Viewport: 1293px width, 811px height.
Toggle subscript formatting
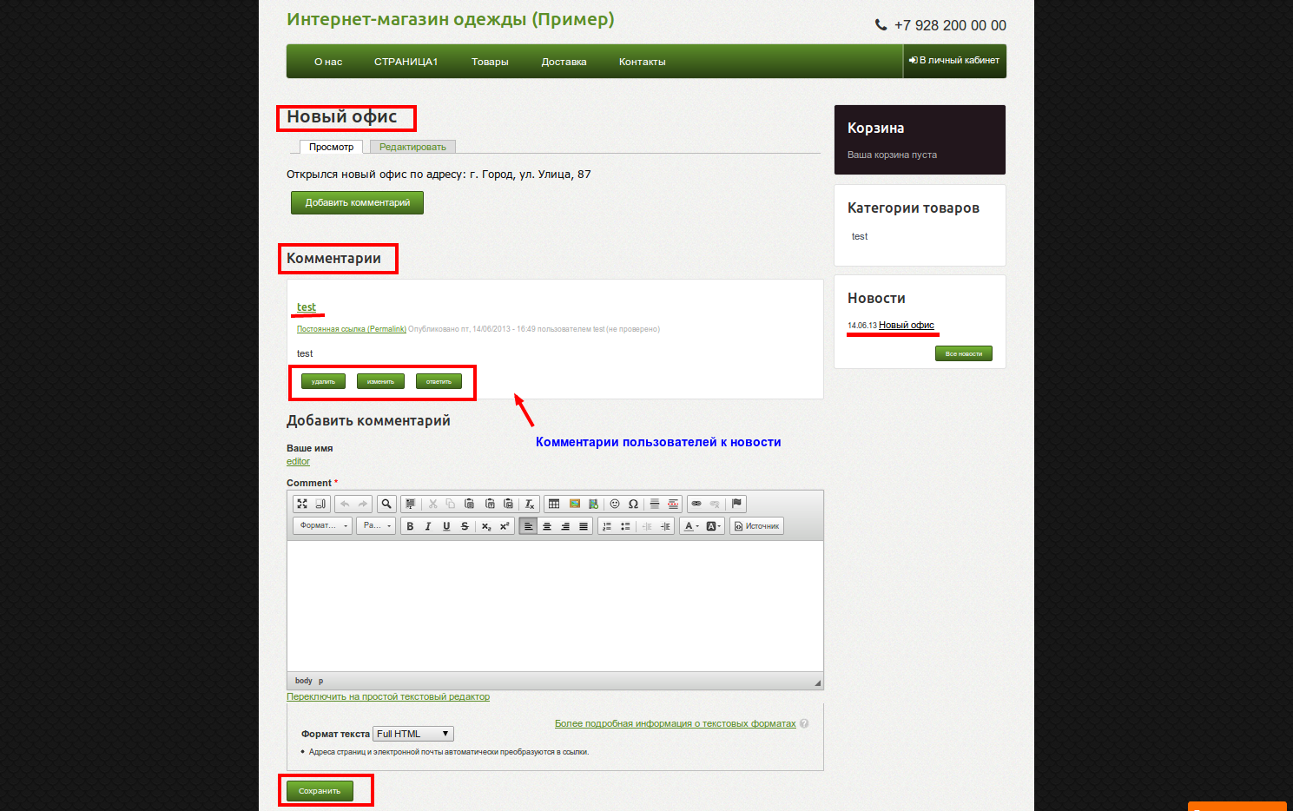(486, 526)
